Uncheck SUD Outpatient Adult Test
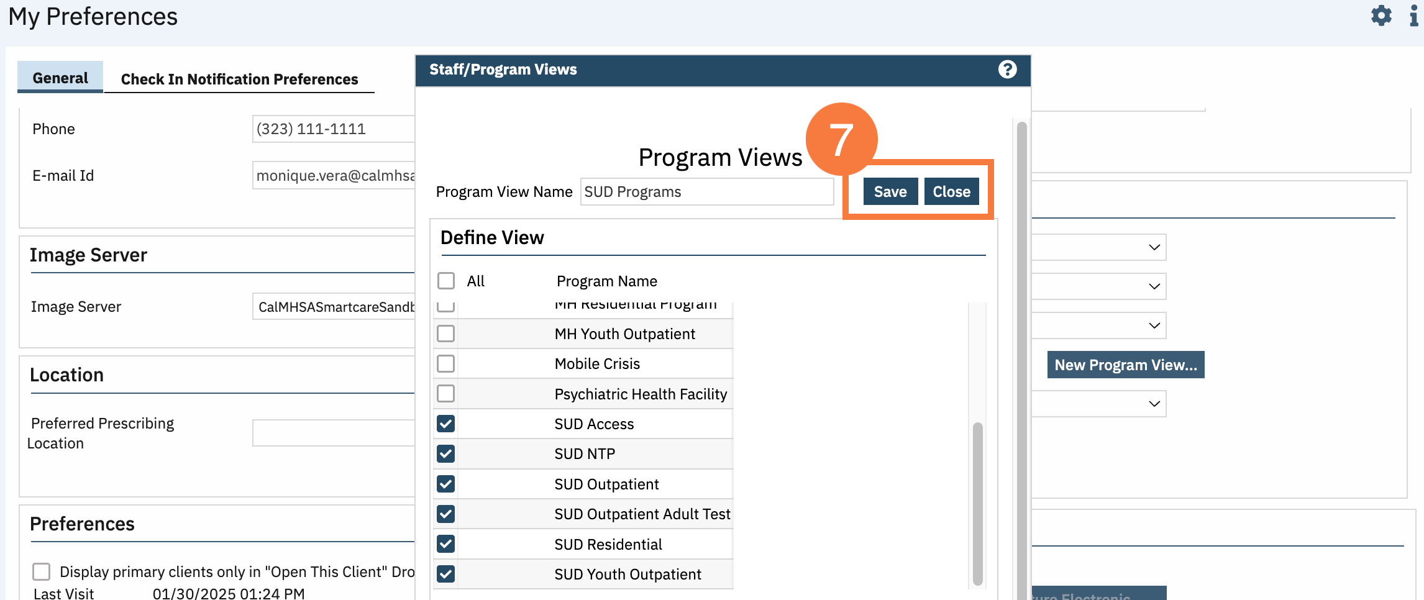Image resolution: width=1424 pixels, height=600 pixels. point(446,514)
